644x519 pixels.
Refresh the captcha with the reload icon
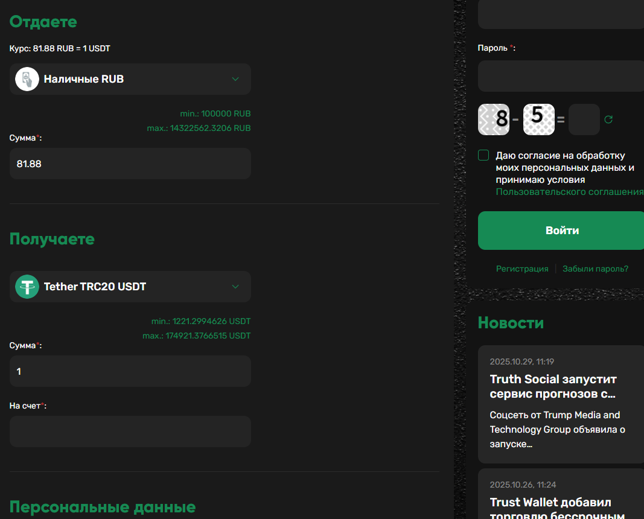(x=608, y=119)
